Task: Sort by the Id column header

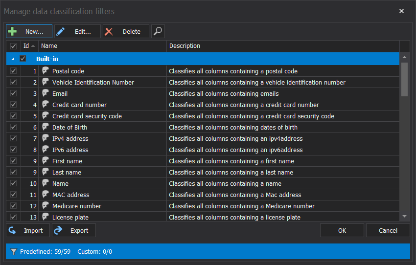Action: 29,46
